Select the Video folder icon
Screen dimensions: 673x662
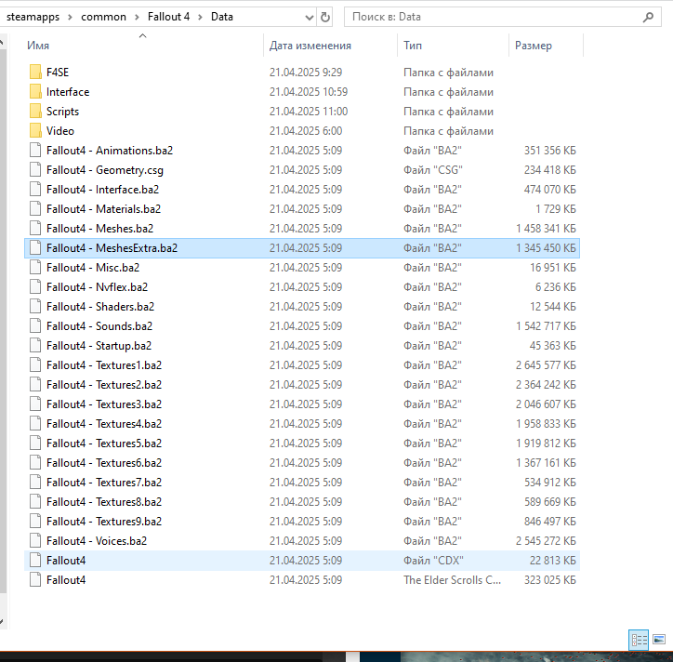pos(35,131)
